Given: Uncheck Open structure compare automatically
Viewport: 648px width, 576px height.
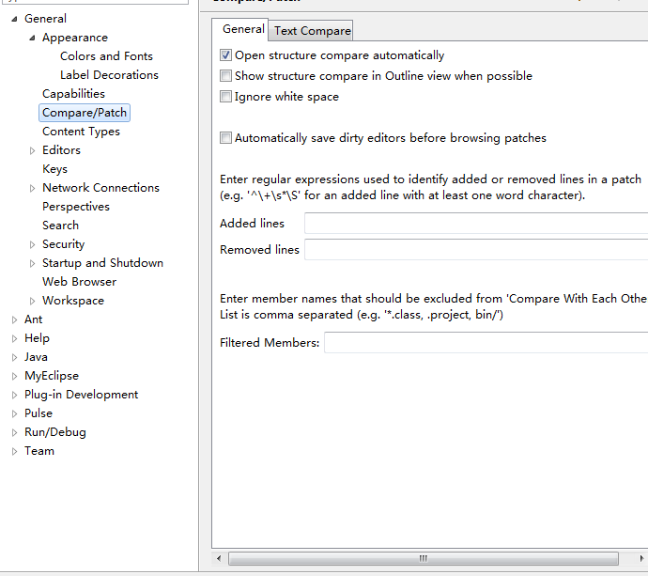Looking at the screenshot, I should click(x=225, y=55).
